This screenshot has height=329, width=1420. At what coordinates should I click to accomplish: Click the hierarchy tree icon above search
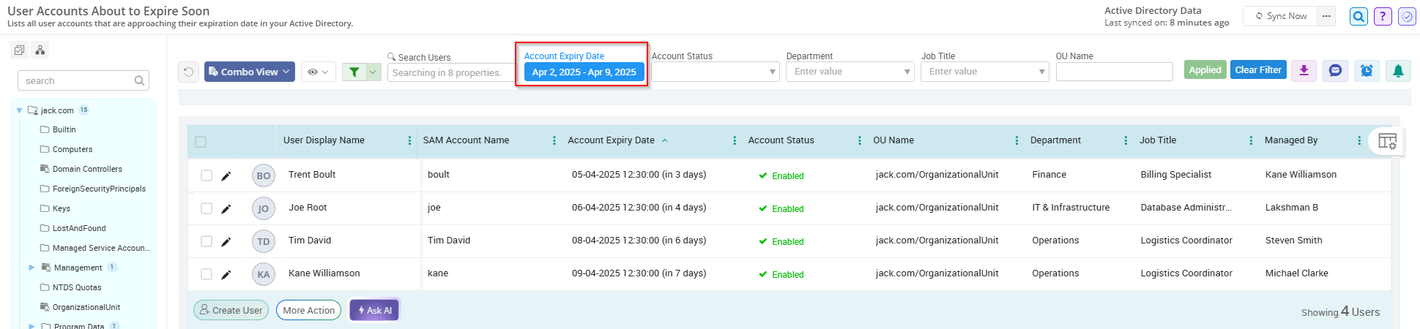(x=40, y=50)
